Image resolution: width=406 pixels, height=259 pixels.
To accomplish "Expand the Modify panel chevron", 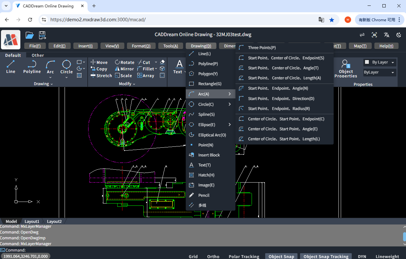I will coord(134,84).
